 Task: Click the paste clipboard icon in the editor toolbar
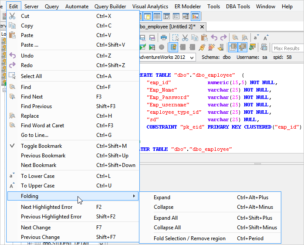tap(204, 37)
